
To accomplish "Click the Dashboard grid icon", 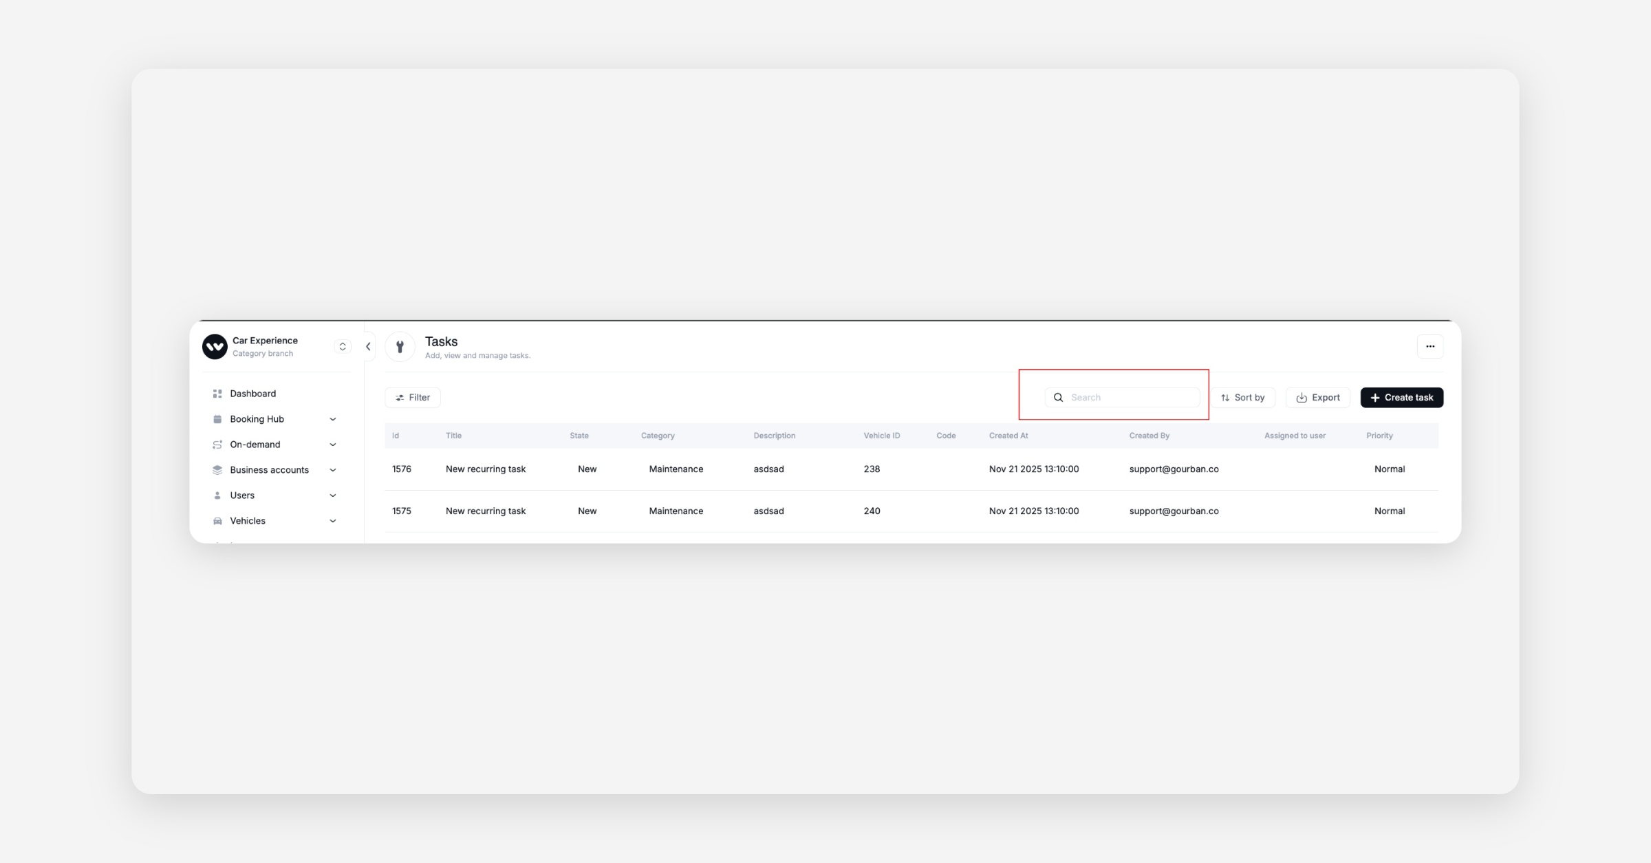I will pyautogui.click(x=217, y=394).
